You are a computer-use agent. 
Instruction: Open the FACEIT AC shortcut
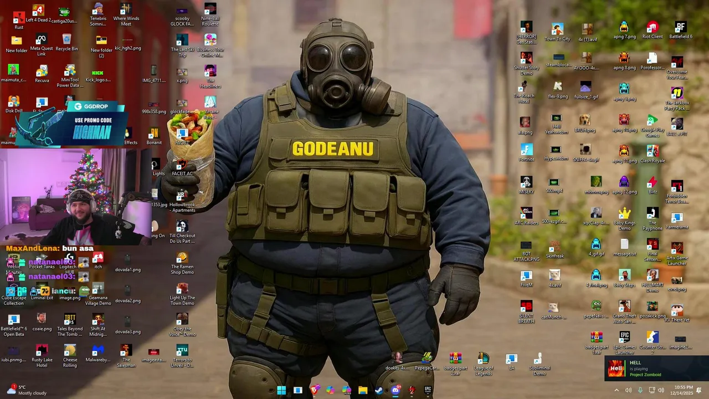[x=182, y=168]
